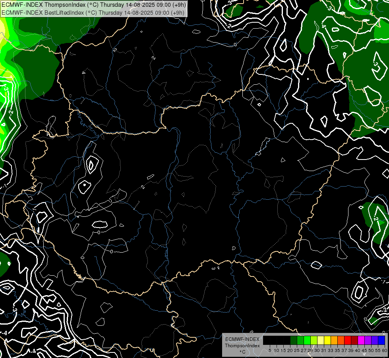
Task: Click legend scale value 35
Action: tap(338, 350)
